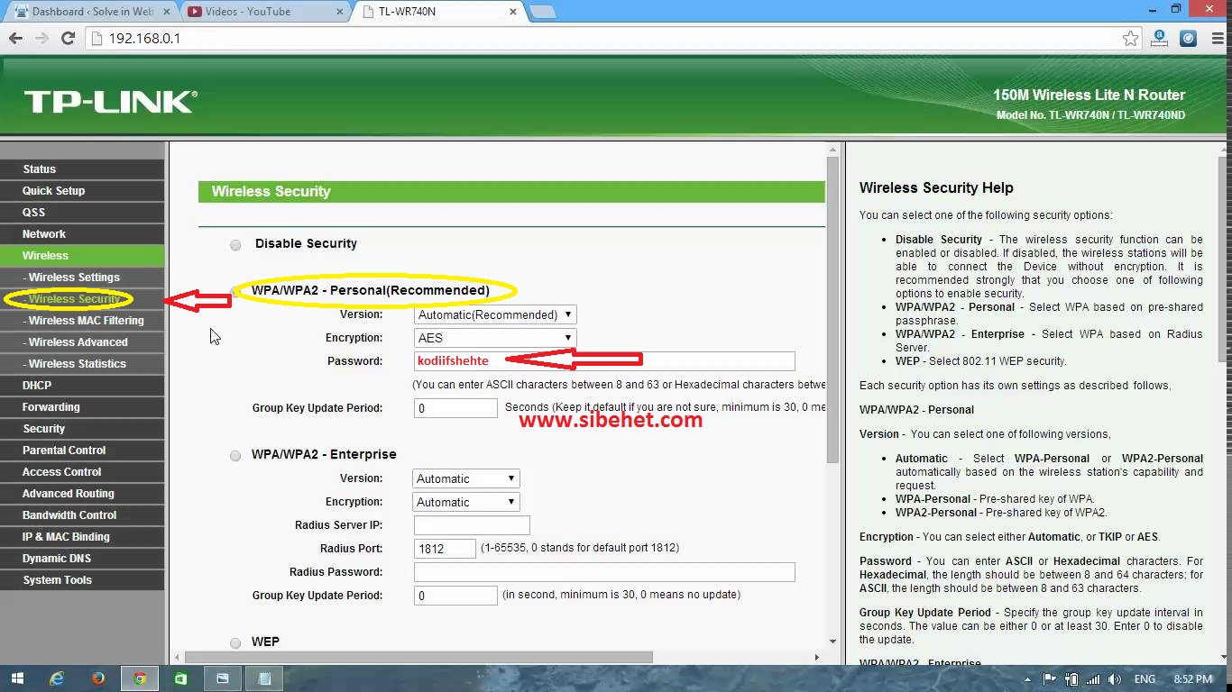
Task: Bookmark this page with the star icon
Action: click(1130, 39)
